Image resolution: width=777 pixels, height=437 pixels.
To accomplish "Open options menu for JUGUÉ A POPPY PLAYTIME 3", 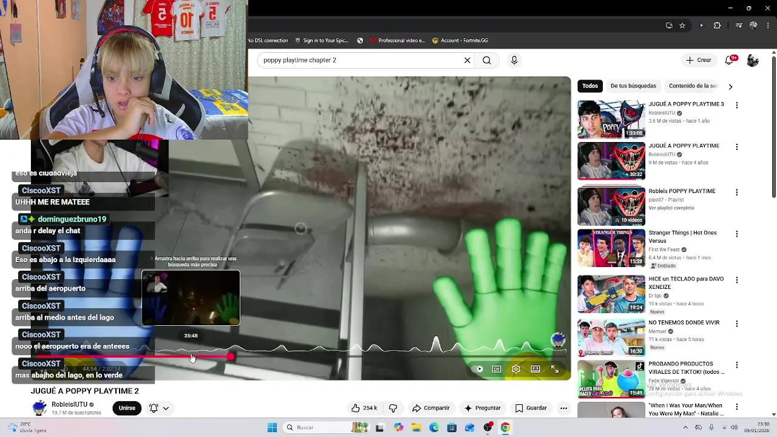I will [737, 105].
